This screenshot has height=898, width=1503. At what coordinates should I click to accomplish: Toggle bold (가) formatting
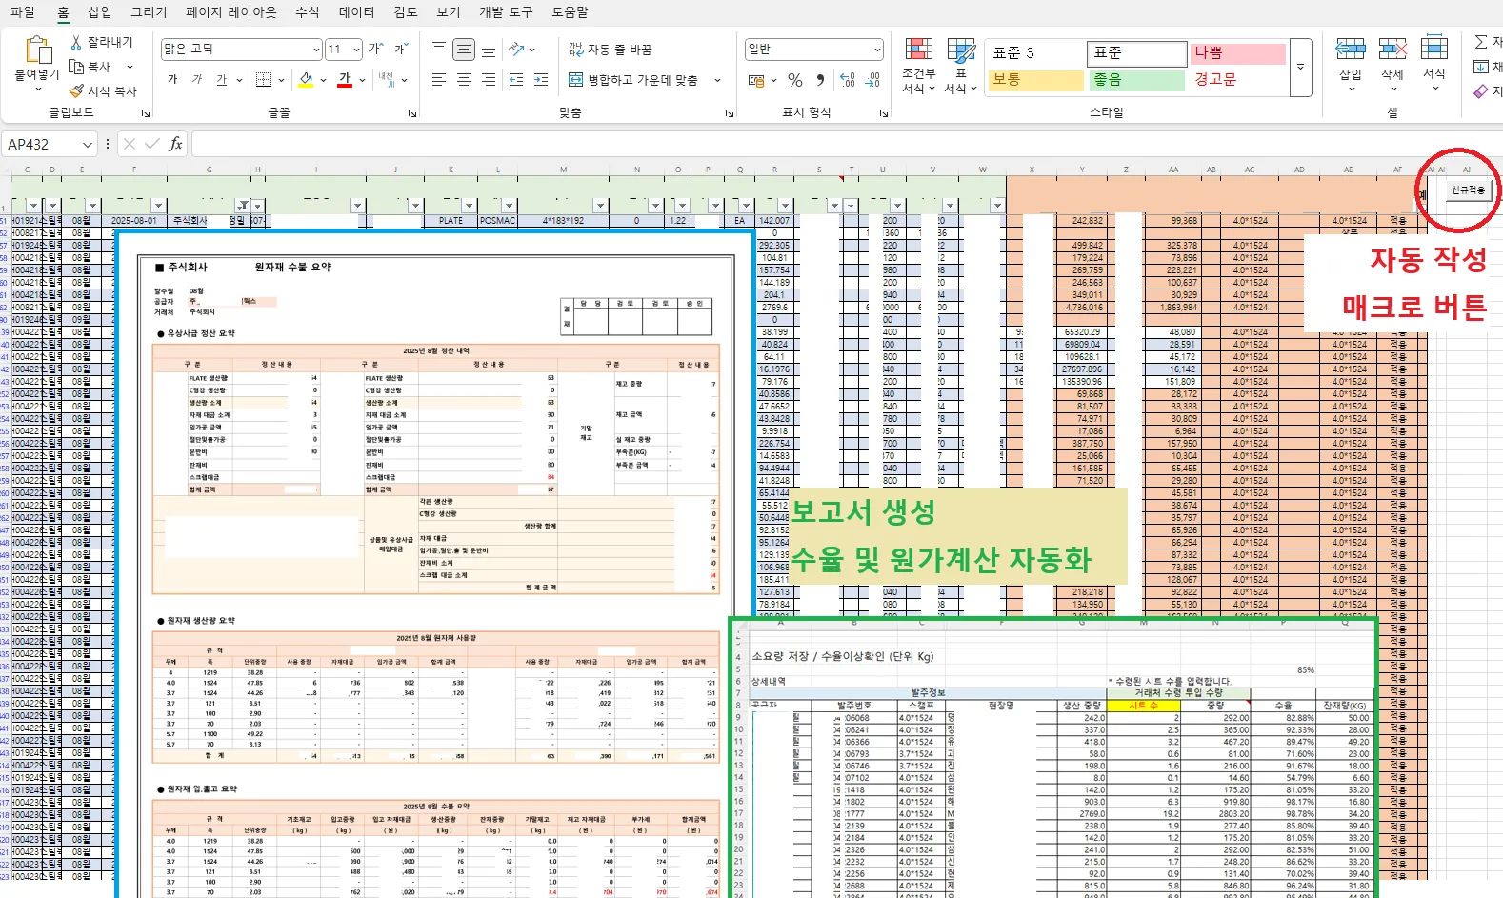point(172,80)
